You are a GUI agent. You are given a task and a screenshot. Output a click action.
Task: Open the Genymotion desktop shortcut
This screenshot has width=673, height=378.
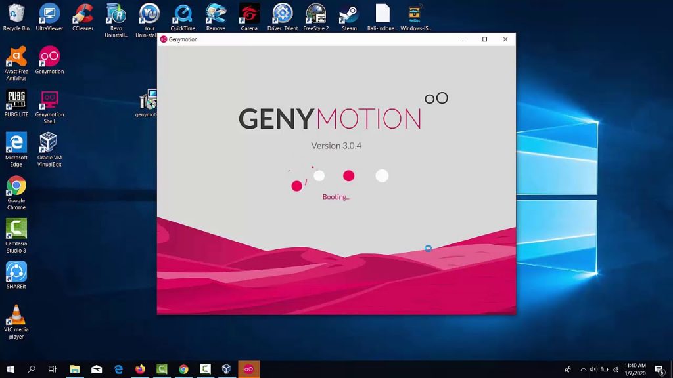(x=49, y=58)
